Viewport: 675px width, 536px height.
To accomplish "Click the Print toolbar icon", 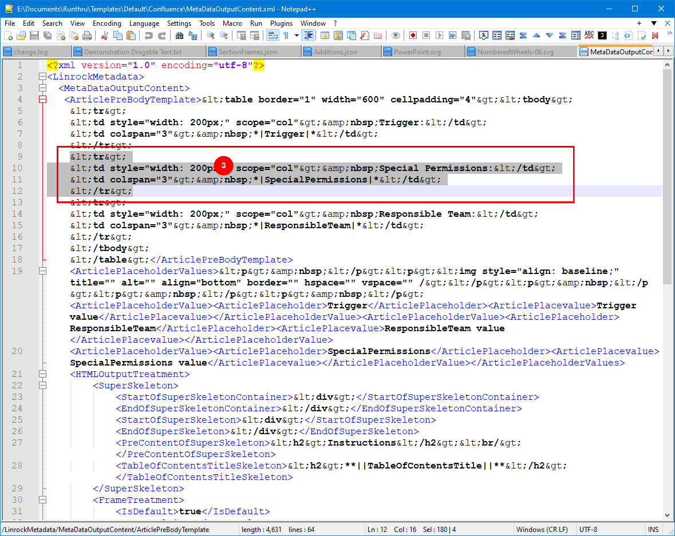I will [87, 35].
